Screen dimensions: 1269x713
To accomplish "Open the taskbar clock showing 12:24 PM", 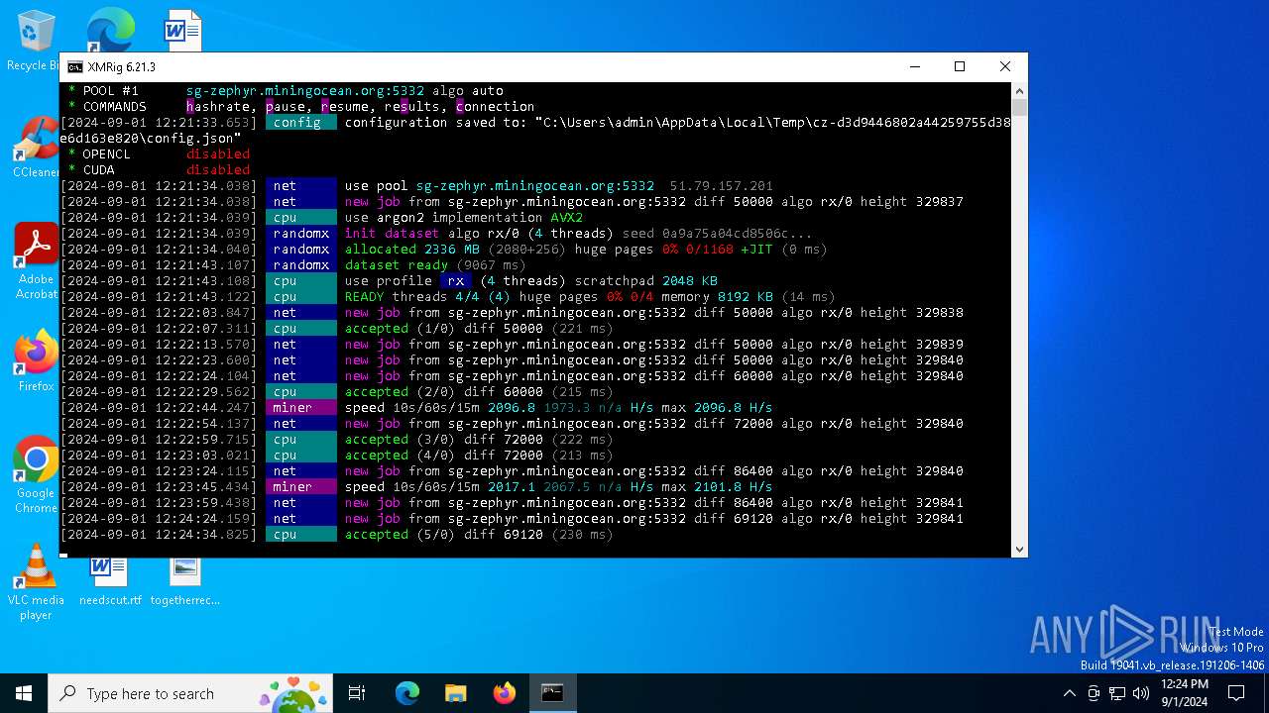I will click(1185, 693).
